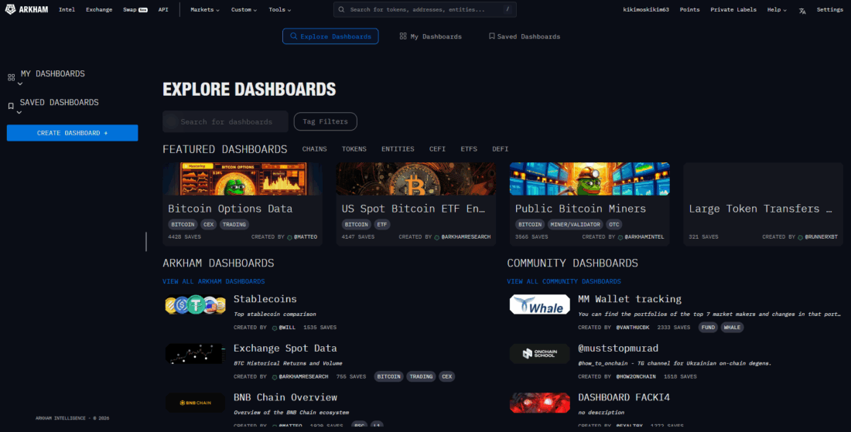Open US Spot Bitcoin ETF card image
The height and width of the screenshot is (432, 851).
coord(415,179)
